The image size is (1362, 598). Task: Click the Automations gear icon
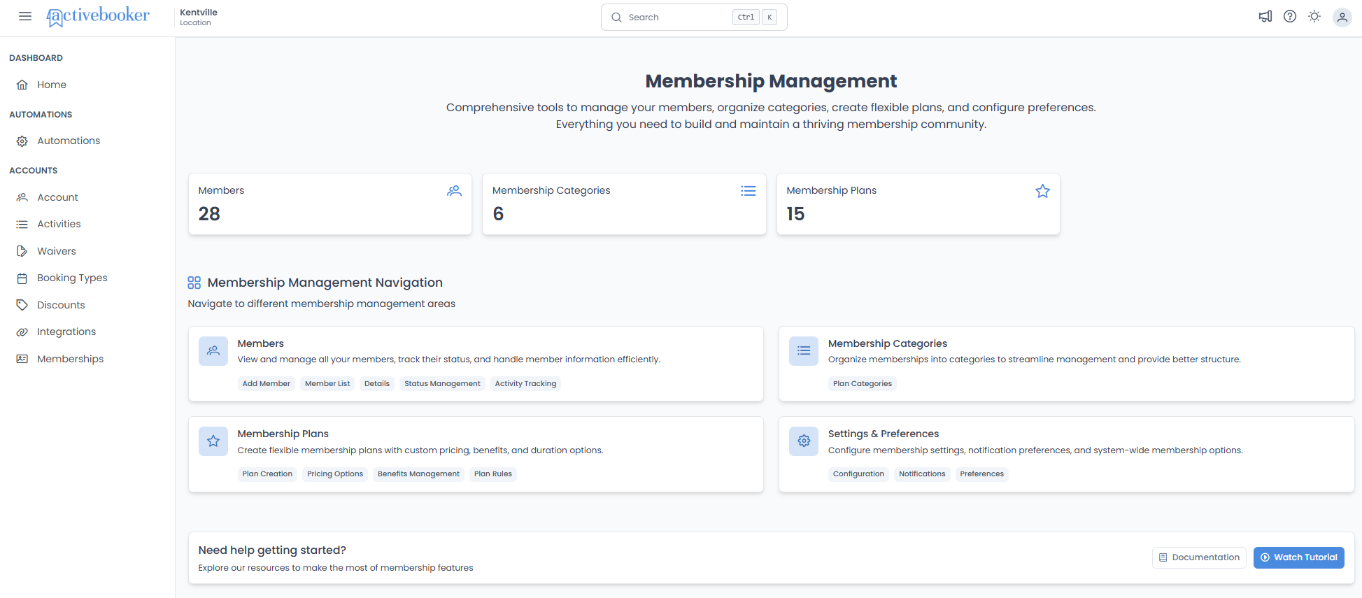pos(22,141)
